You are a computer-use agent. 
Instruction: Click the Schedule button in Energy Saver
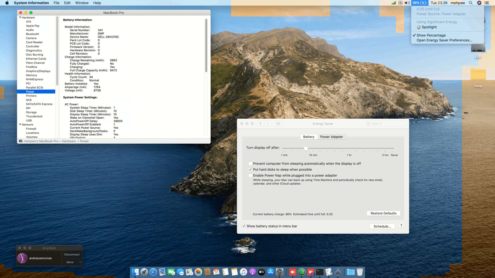(382, 226)
